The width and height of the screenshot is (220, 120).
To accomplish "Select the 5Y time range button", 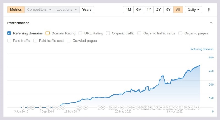I will 168,10.
